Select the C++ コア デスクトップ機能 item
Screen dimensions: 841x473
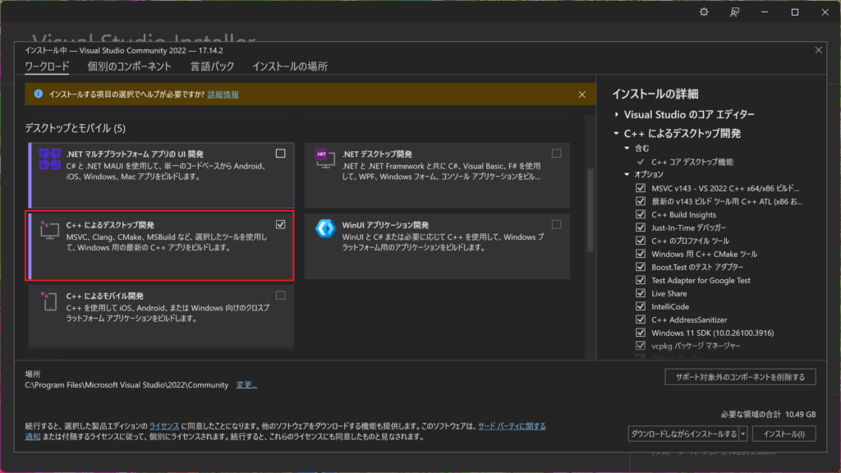(692, 162)
